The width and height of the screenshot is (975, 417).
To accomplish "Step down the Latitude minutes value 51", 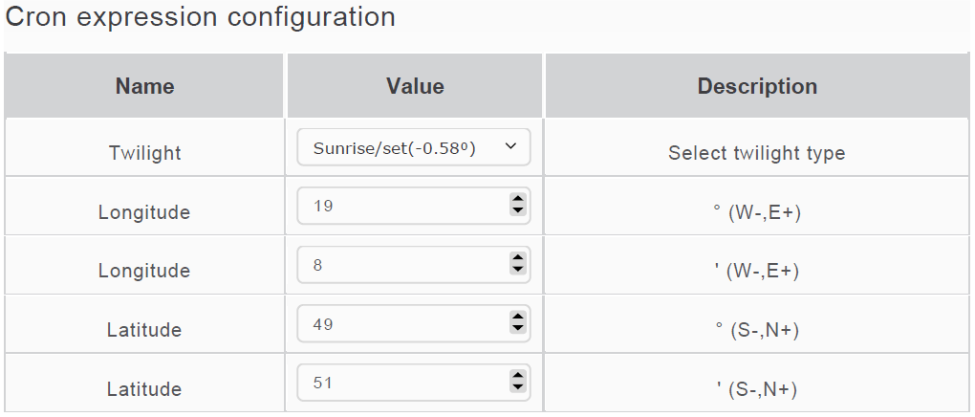I will [x=518, y=388].
